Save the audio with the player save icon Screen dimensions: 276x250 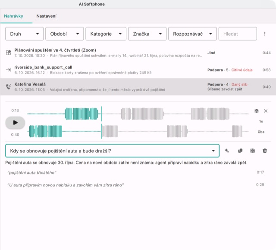click(x=257, y=111)
